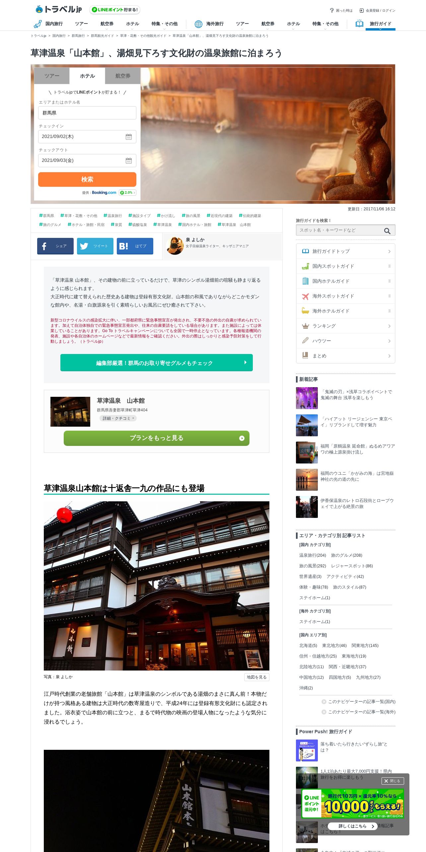Expand 海外ホテルガイド sidebar item
The image size is (426, 852).
pyautogui.click(x=345, y=311)
